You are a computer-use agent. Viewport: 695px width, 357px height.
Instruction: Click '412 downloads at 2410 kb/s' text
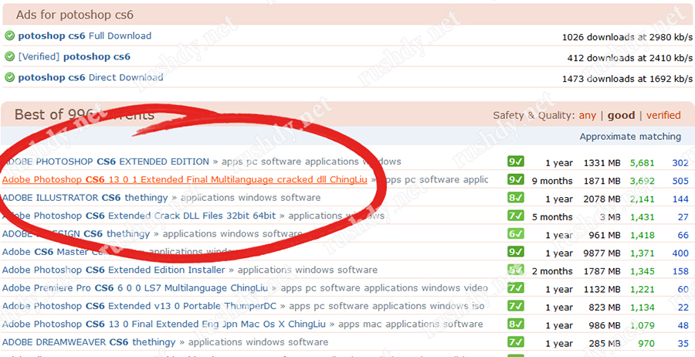[x=630, y=58]
